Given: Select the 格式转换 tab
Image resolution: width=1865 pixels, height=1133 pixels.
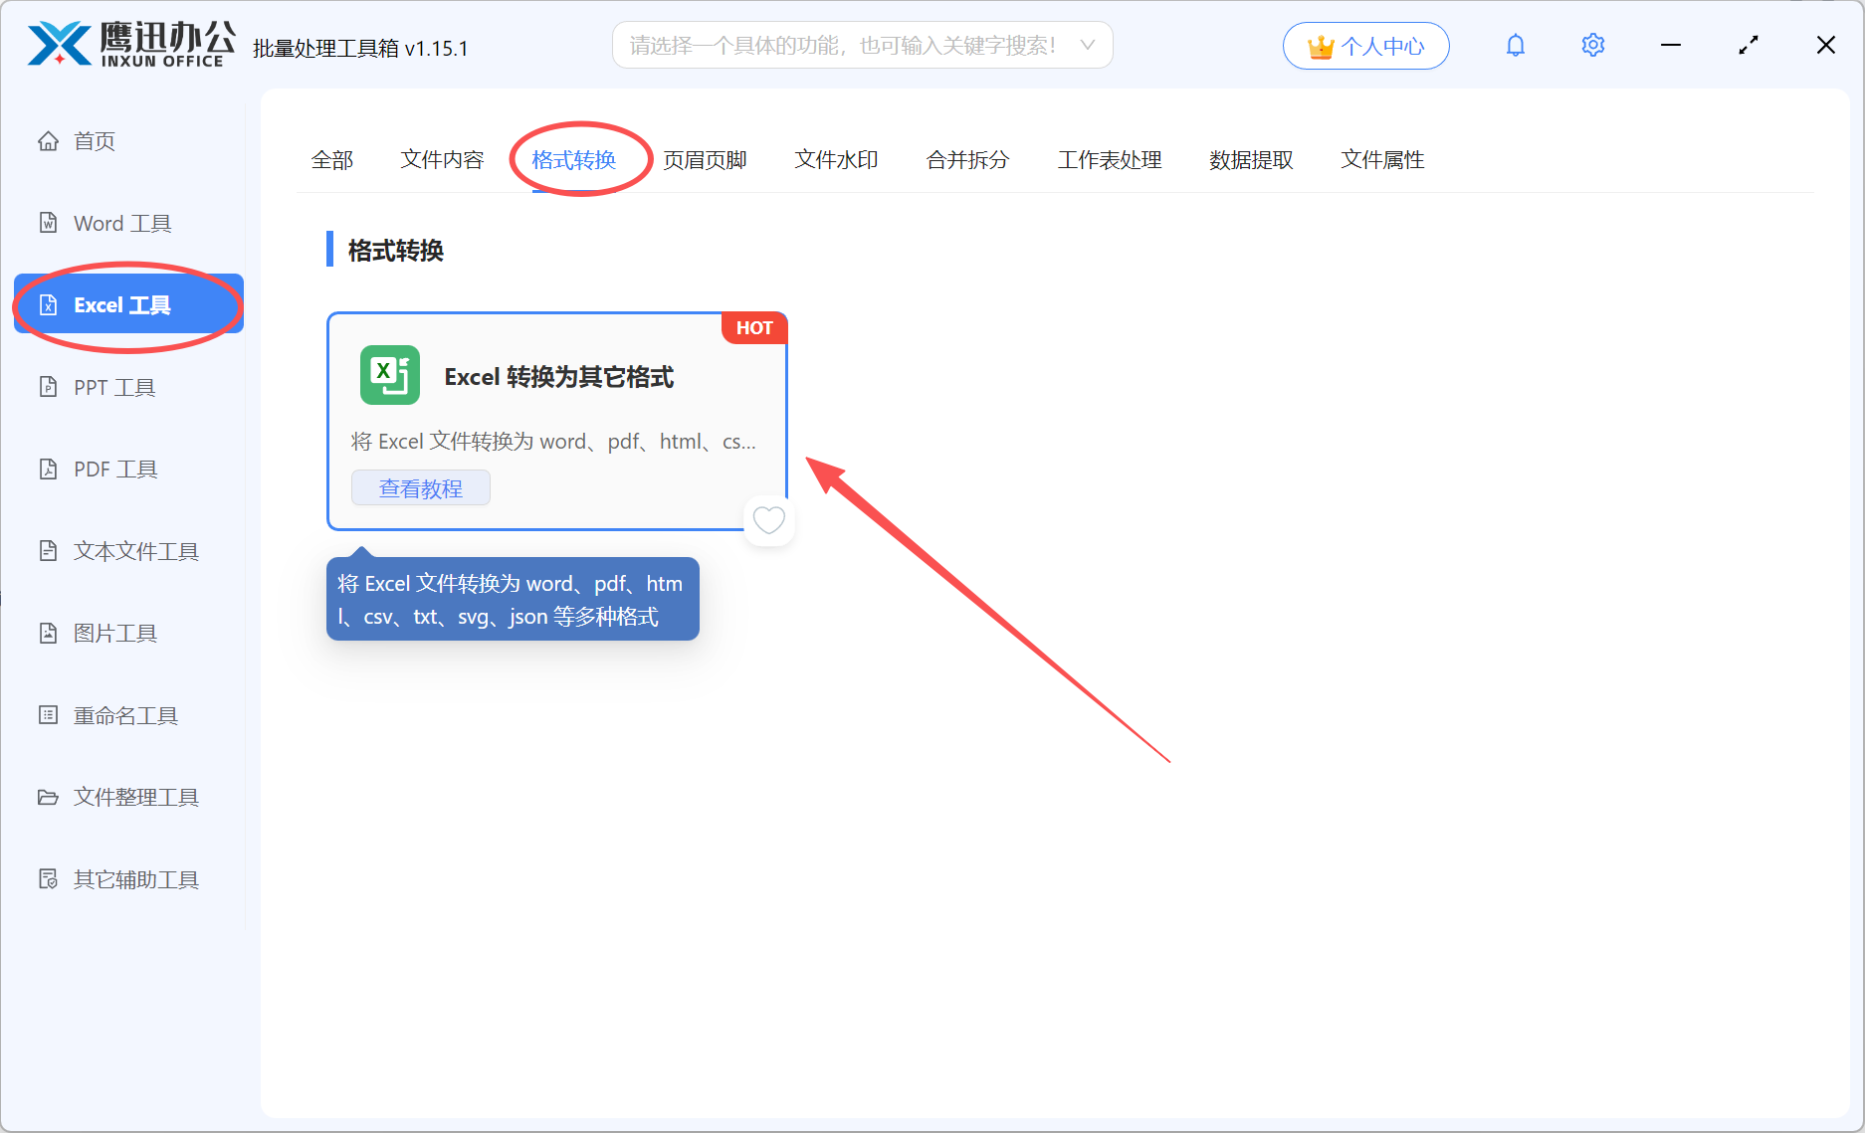Looking at the screenshot, I should [x=574, y=160].
